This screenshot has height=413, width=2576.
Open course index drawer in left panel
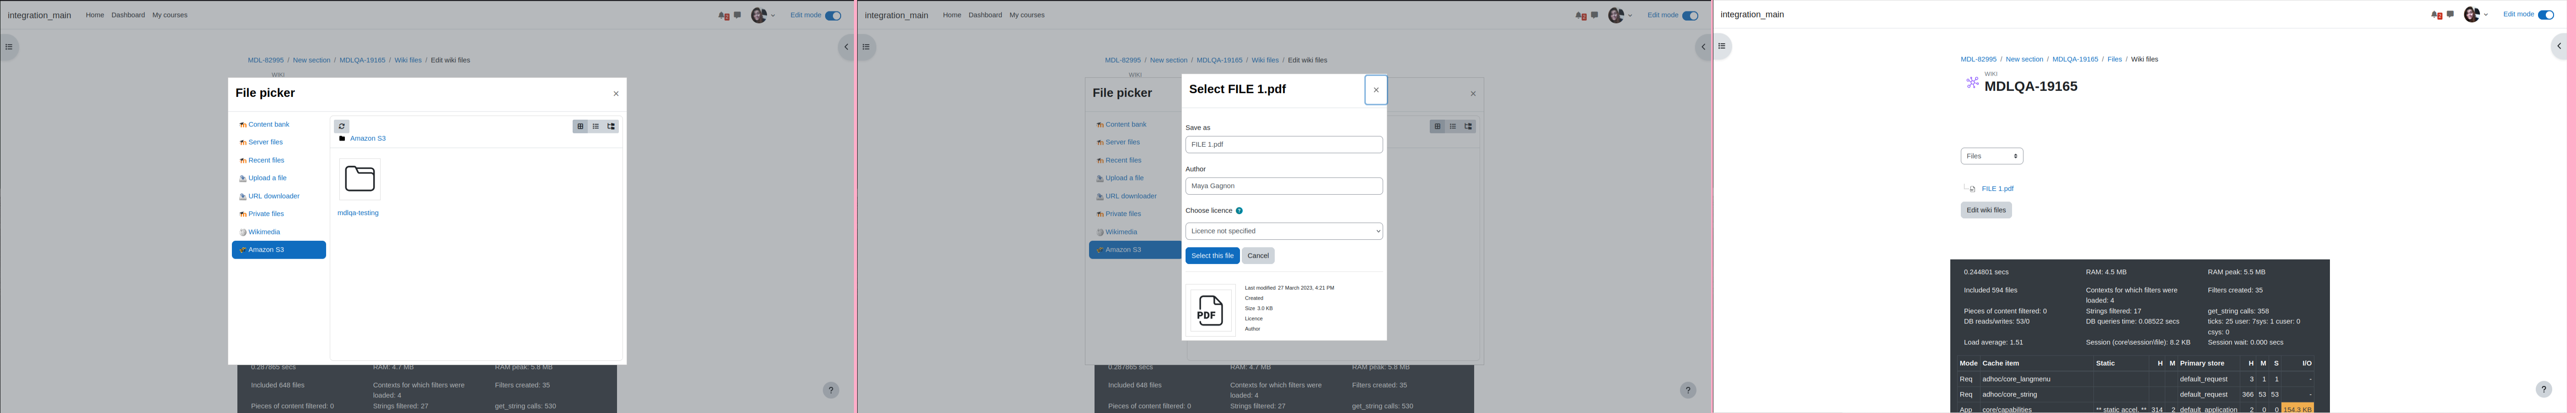(x=9, y=47)
